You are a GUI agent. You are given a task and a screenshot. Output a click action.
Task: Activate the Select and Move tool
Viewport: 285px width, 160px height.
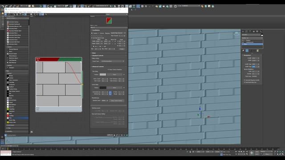tap(45, 6)
